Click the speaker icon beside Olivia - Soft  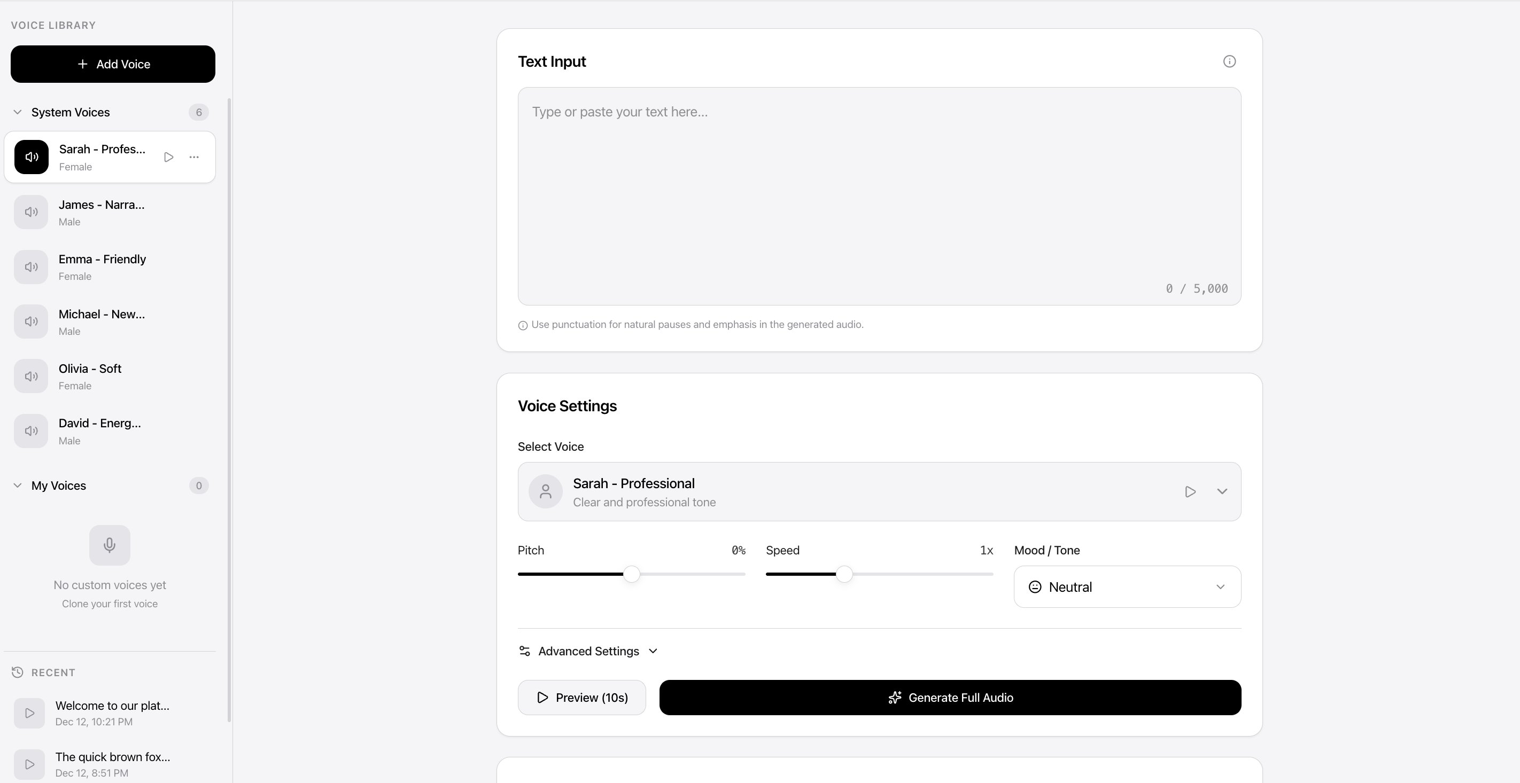tap(30, 375)
